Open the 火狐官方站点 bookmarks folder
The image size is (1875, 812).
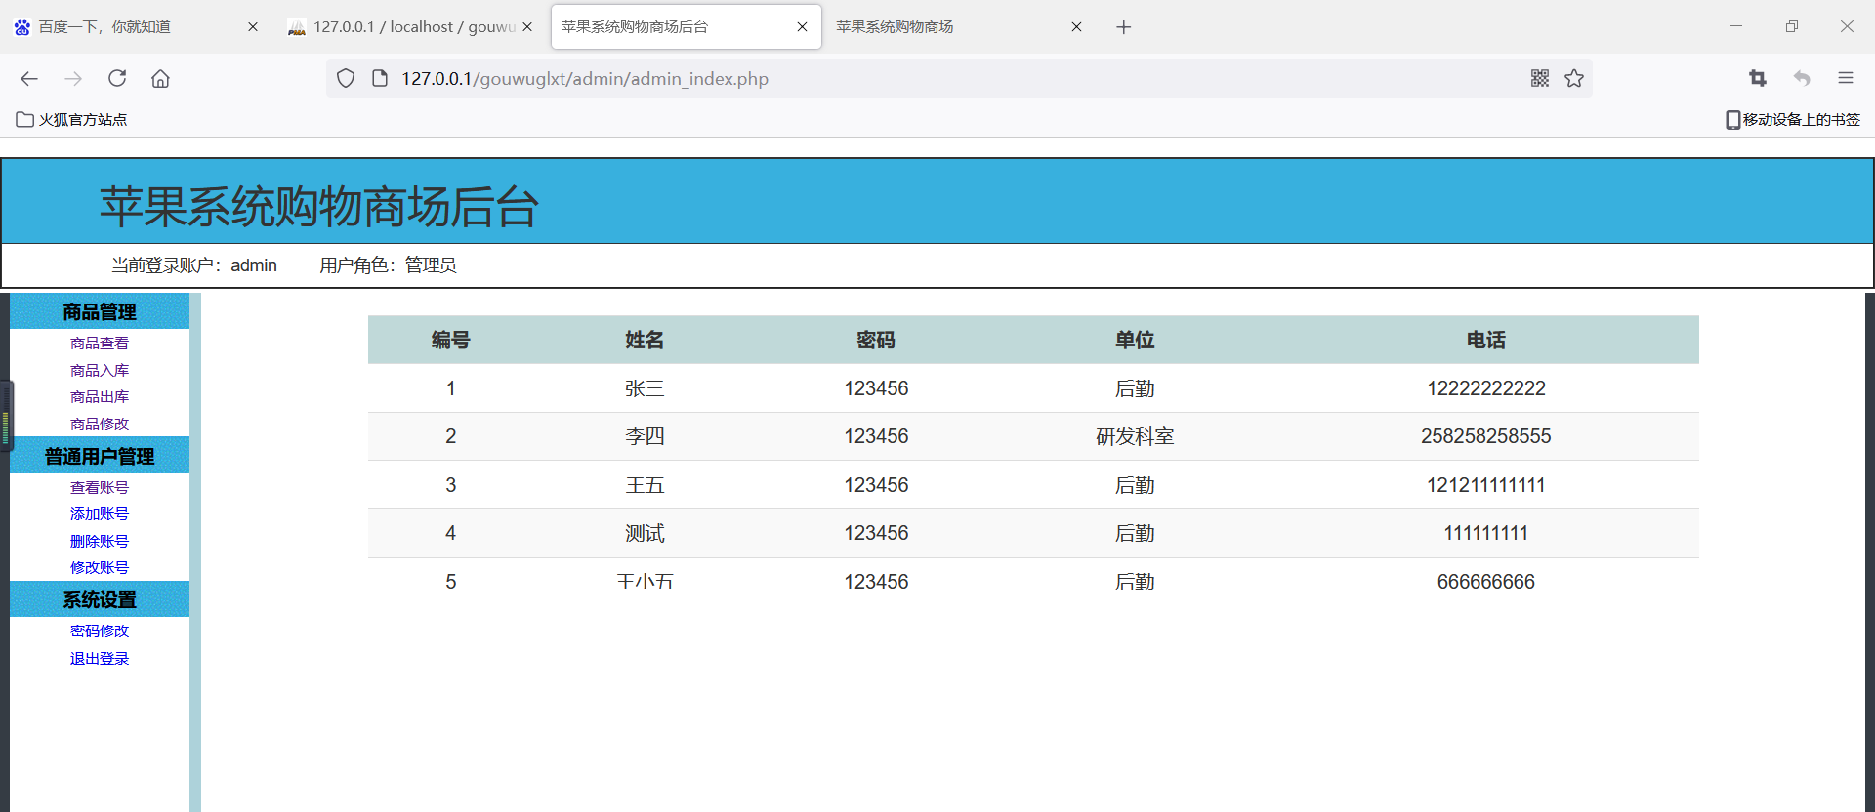click(x=72, y=119)
